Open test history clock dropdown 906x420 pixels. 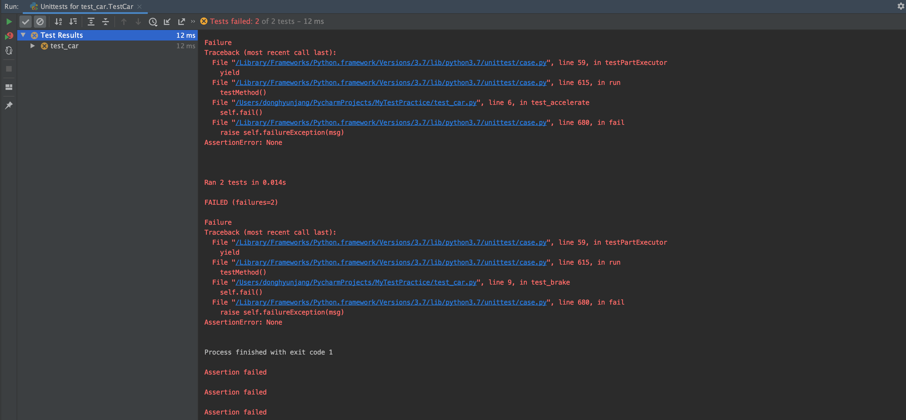click(x=153, y=22)
